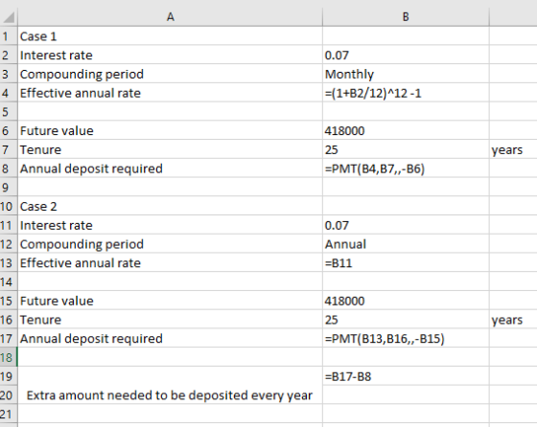Select the =(1+B2/12)^12 -1 formula cell
The width and height of the screenshot is (537, 427).
pyautogui.click(x=406, y=93)
